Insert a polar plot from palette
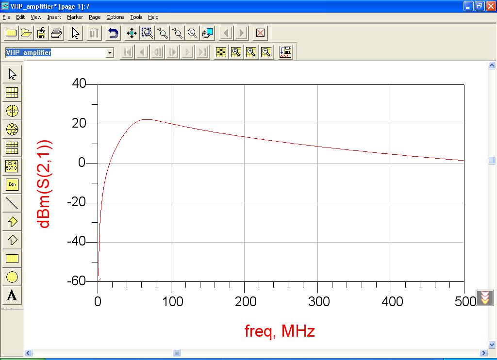This screenshot has height=360, width=497. tap(12, 111)
